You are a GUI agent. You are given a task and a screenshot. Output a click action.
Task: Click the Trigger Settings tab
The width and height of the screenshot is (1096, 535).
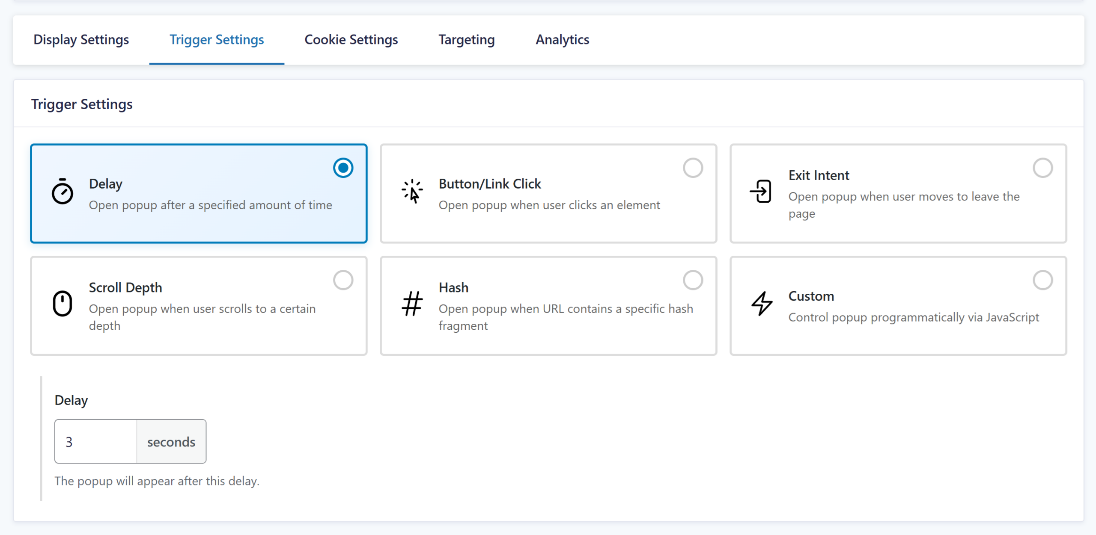[x=217, y=40]
